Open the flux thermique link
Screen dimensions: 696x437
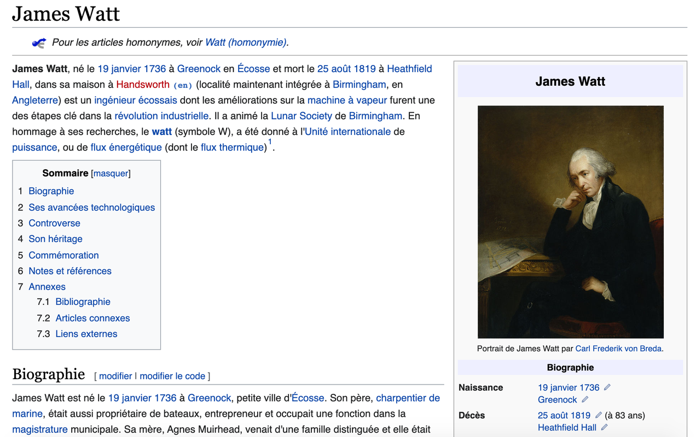point(232,147)
